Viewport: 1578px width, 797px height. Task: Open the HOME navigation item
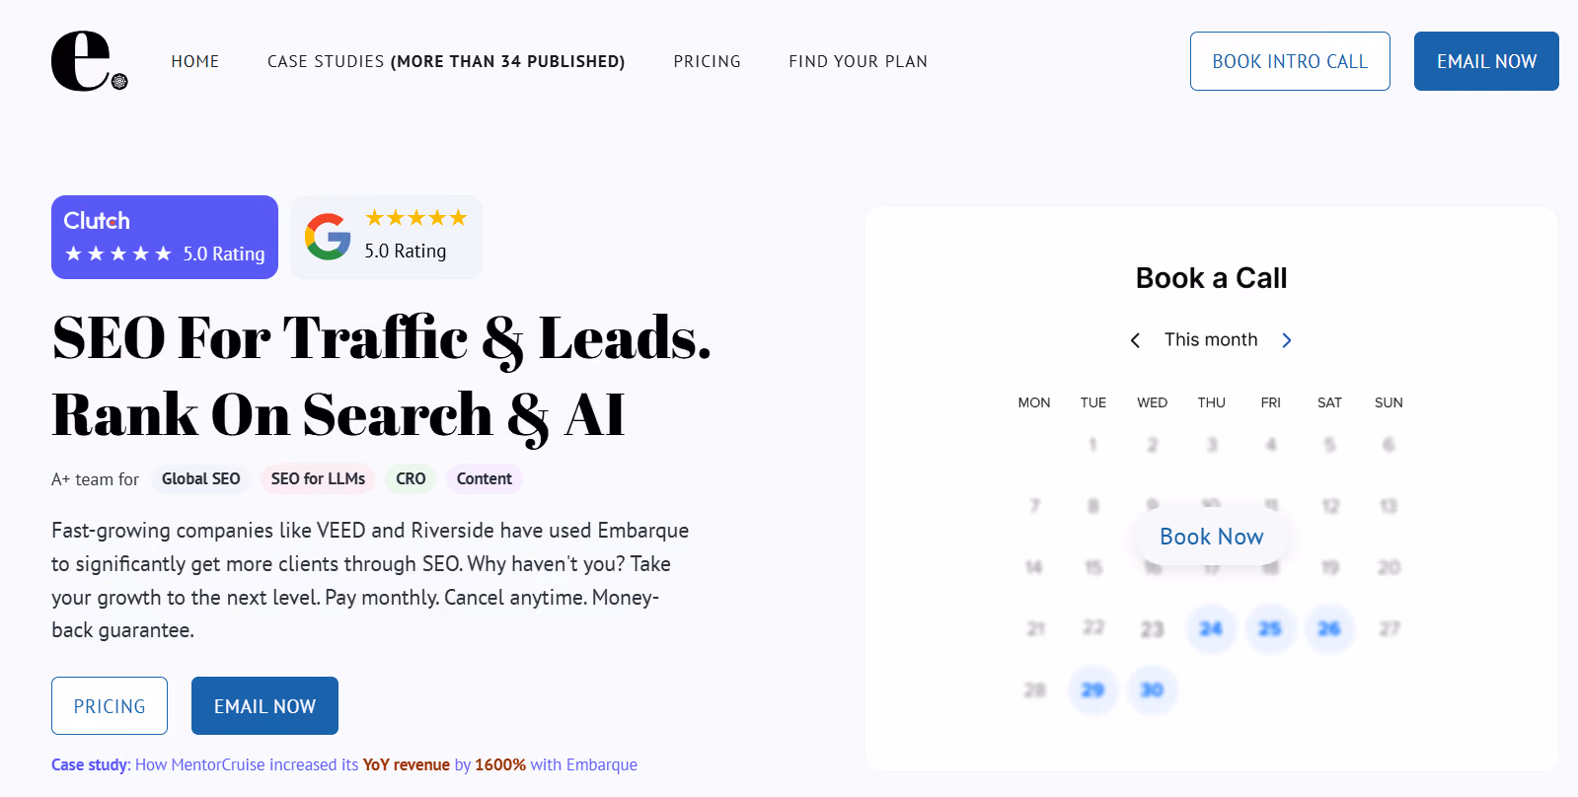pyautogui.click(x=195, y=61)
